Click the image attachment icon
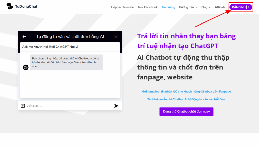The image size is (259, 147). [23, 106]
